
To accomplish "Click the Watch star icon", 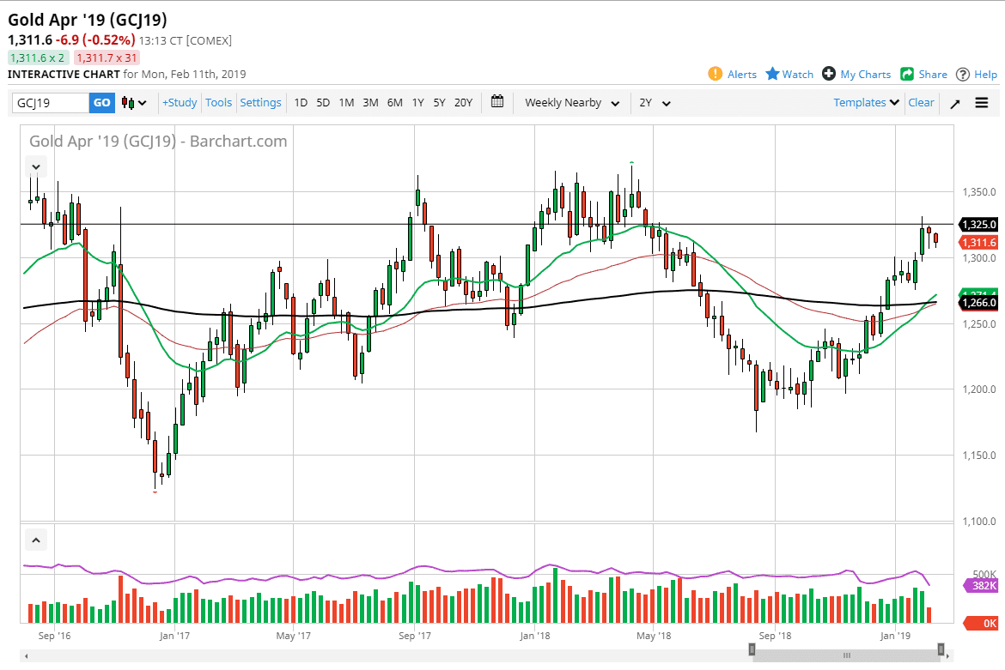I will point(772,74).
